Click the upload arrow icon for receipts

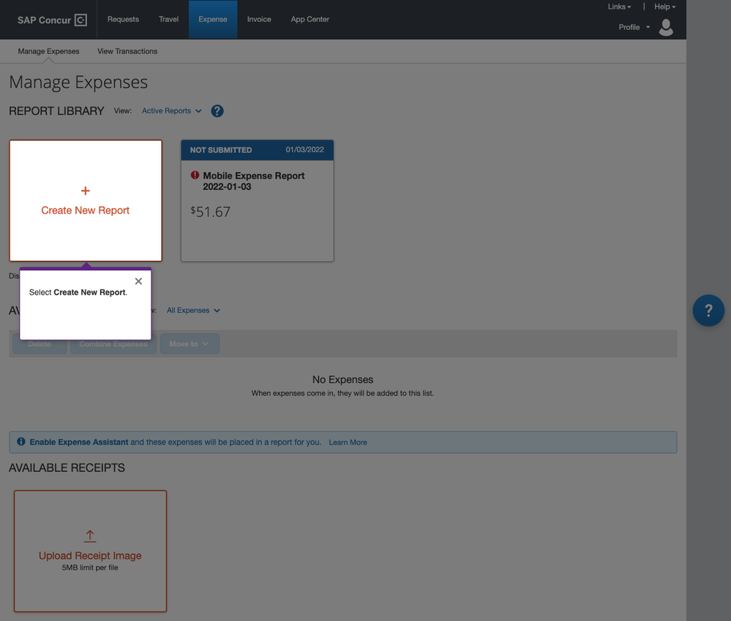tap(90, 536)
